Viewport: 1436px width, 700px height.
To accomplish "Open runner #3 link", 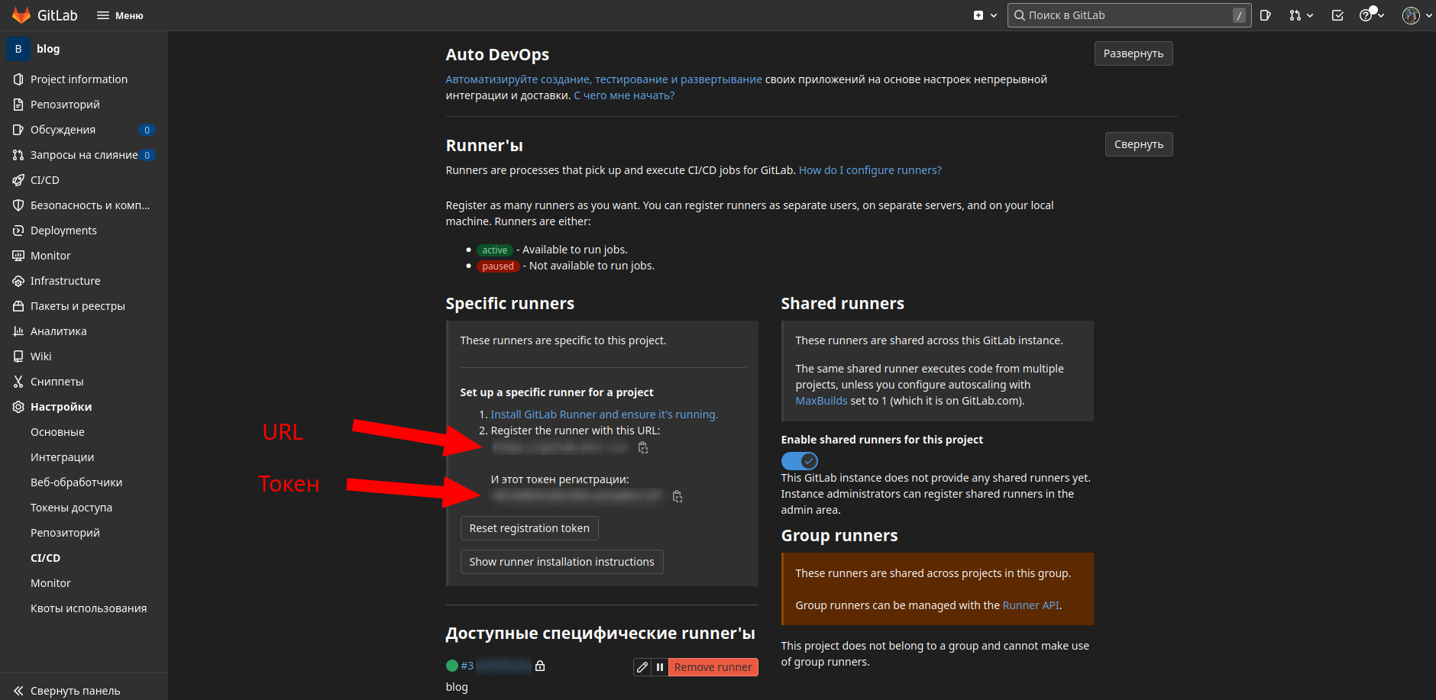I will [467, 666].
